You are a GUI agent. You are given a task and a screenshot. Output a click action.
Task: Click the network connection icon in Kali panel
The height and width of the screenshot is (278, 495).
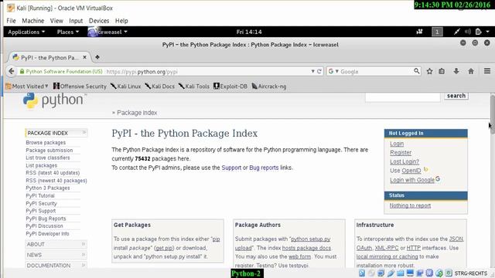click(457, 32)
